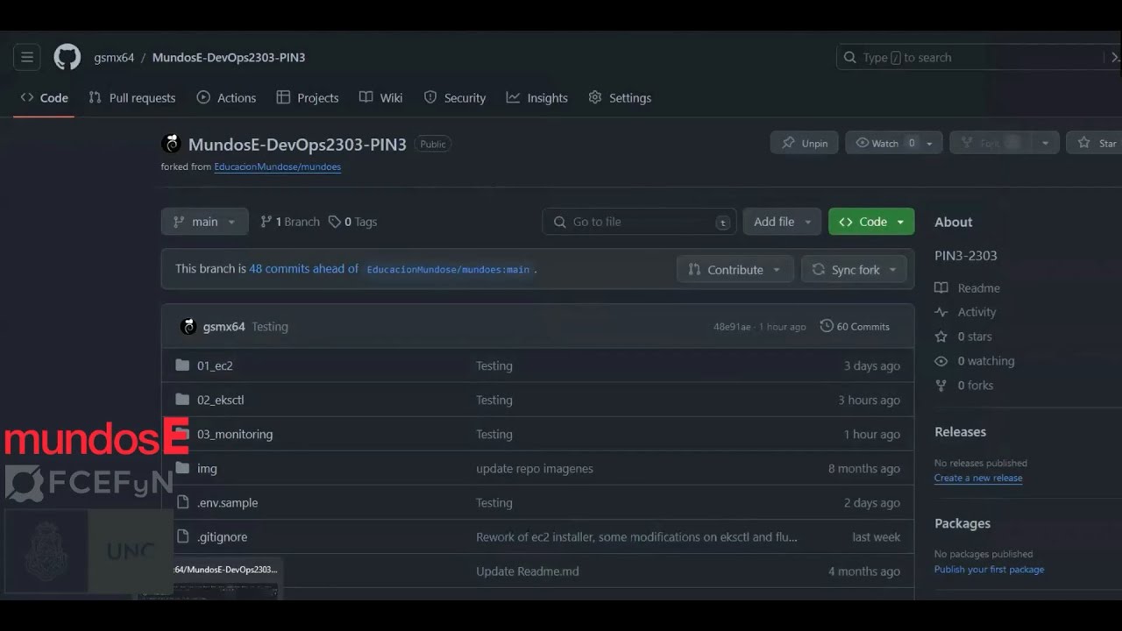1122x631 pixels.
Task: Open the .env.sample file name
Action: (x=227, y=502)
